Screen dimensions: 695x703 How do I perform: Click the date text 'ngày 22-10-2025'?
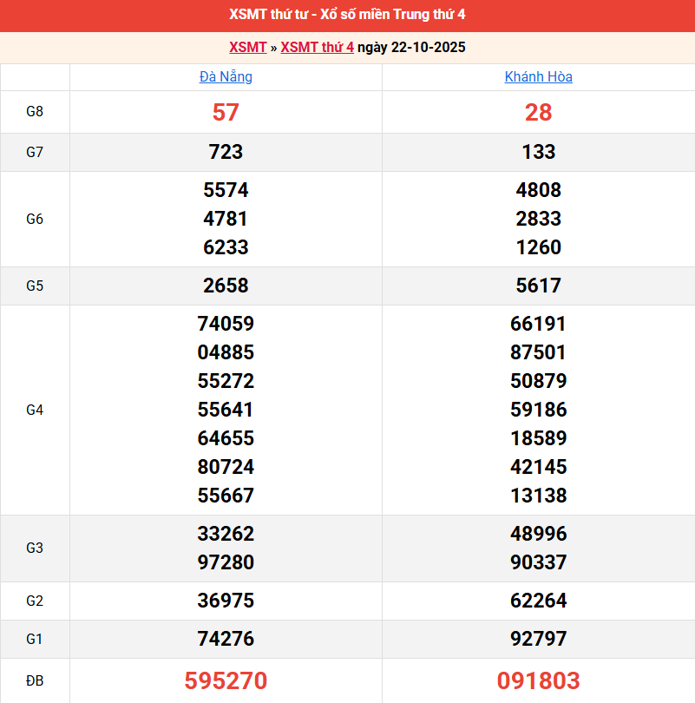click(x=411, y=47)
